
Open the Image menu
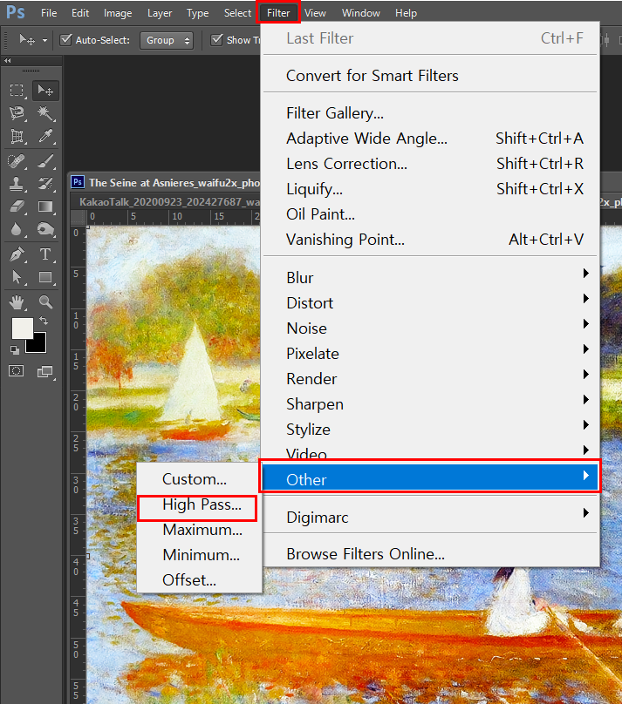(118, 13)
